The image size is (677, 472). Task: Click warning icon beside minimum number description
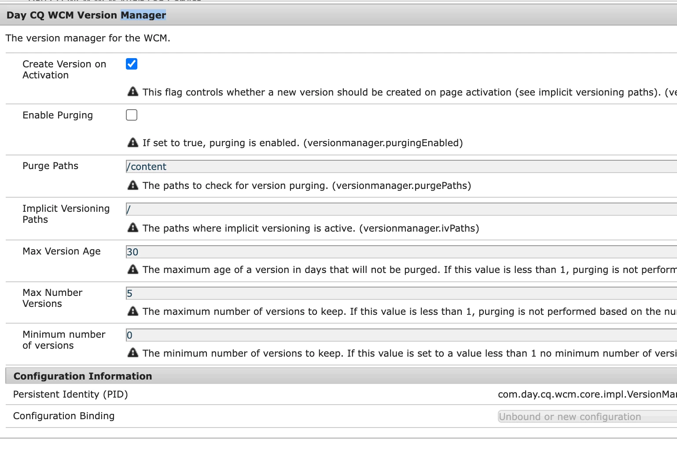[133, 353]
